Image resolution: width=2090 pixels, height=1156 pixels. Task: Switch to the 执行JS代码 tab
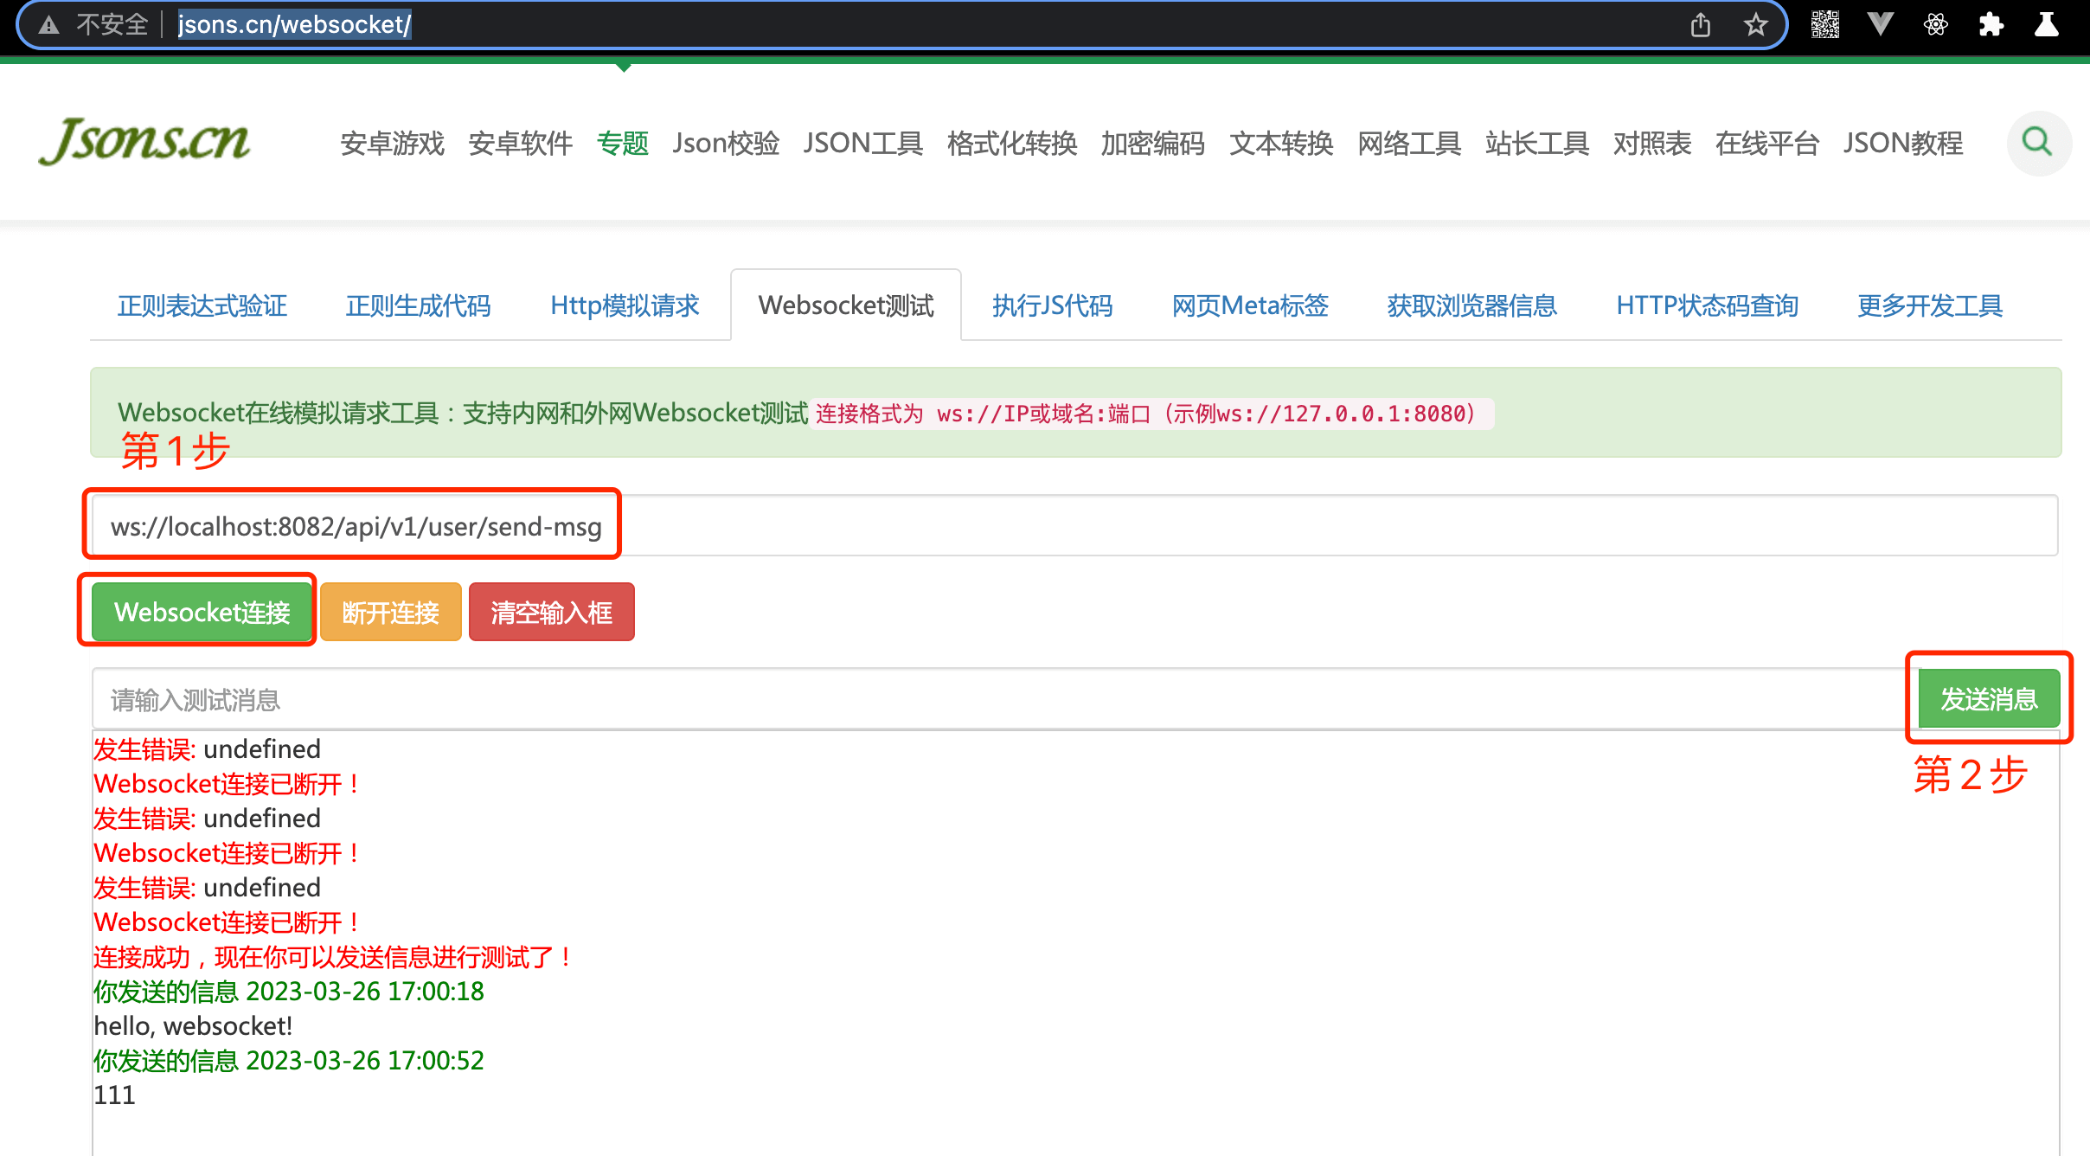(x=1052, y=305)
